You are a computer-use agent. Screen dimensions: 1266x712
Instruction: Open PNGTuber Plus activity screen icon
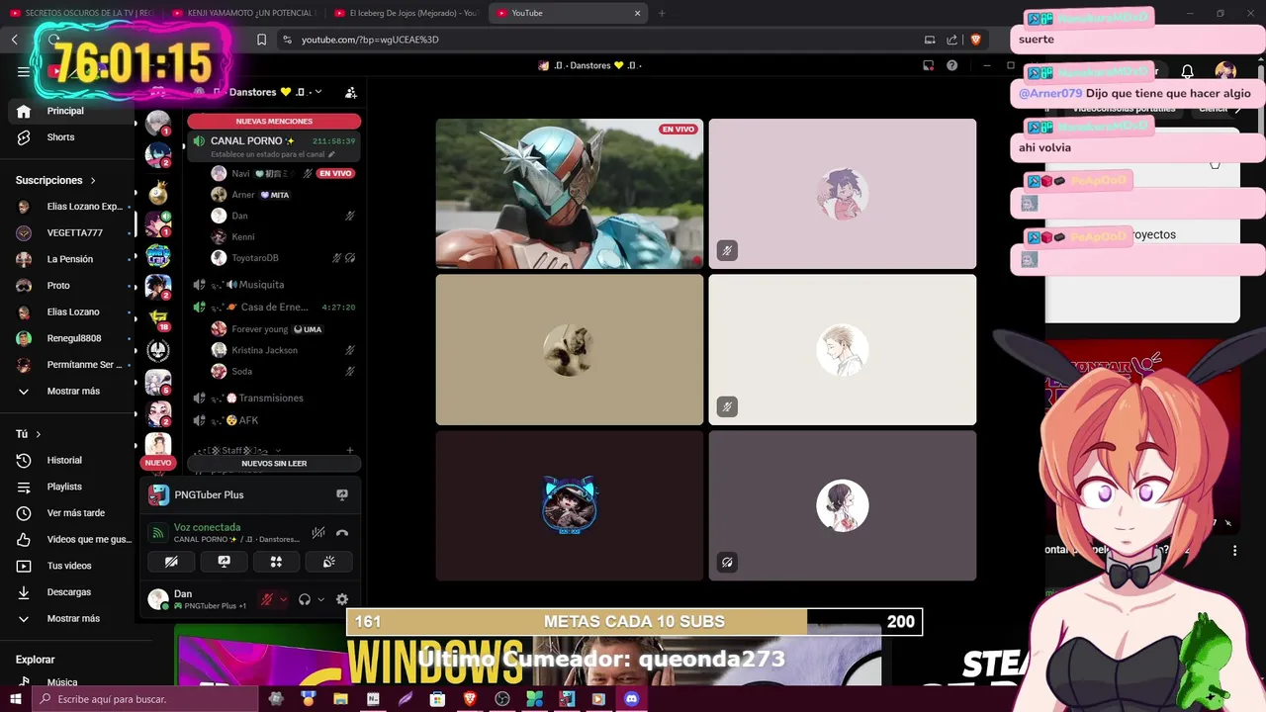point(342,494)
